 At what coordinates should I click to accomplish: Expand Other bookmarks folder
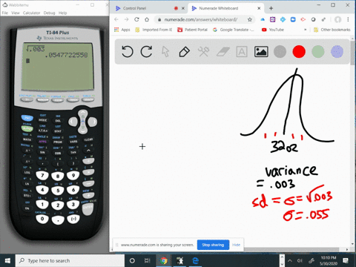(332, 30)
